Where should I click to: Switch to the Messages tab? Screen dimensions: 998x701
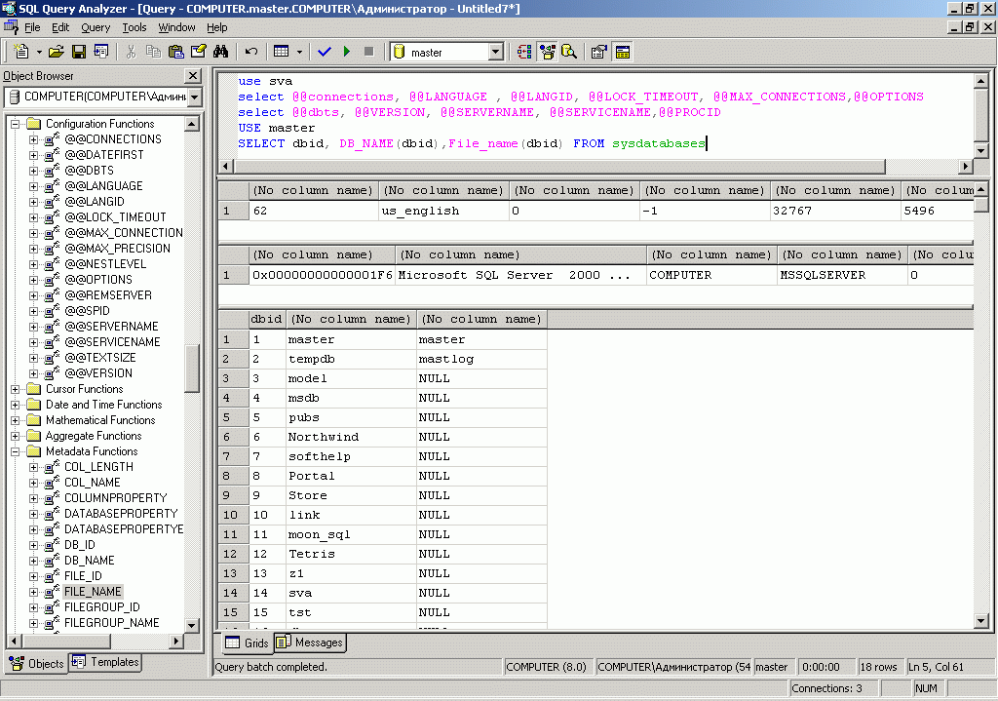tap(310, 643)
